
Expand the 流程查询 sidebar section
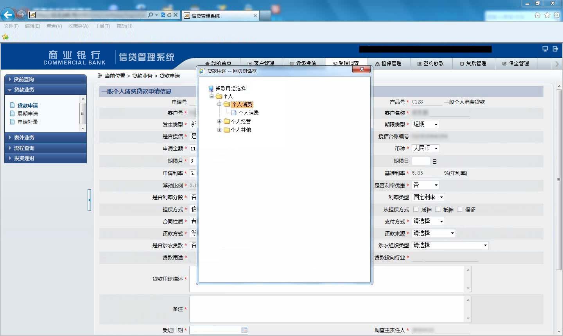coord(45,148)
